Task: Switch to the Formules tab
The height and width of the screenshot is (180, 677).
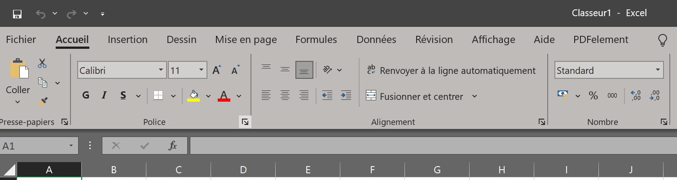Action: tap(316, 39)
